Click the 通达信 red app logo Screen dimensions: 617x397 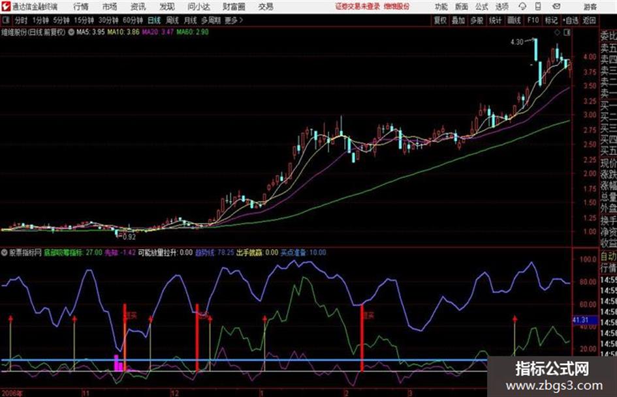5,7
